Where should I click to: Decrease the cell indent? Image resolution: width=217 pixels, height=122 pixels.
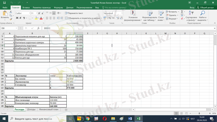click(x=58, y=18)
